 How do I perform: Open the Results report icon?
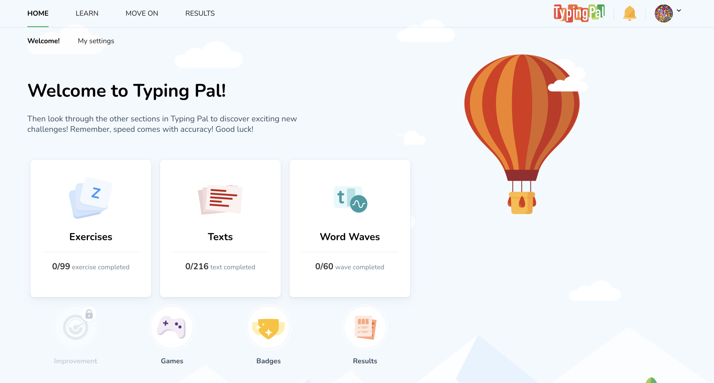[x=365, y=327]
